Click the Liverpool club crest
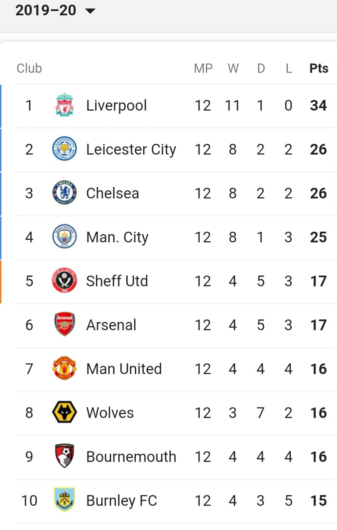The width and height of the screenshot is (337, 530). (x=65, y=105)
